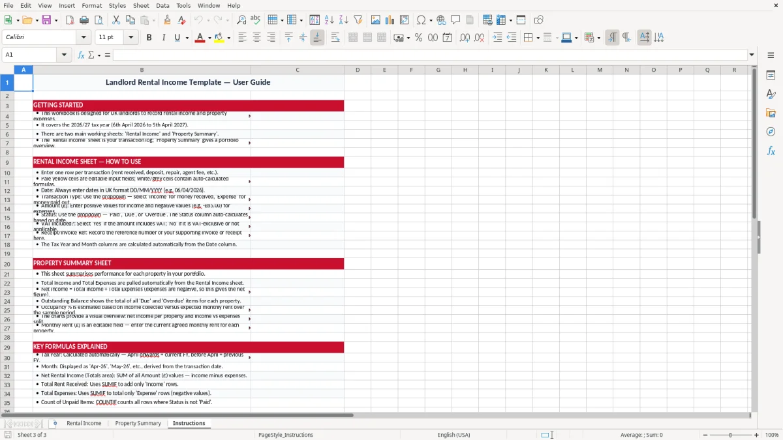Open the Tools menu
This screenshot has width=783, height=440.
pos(183,5)
